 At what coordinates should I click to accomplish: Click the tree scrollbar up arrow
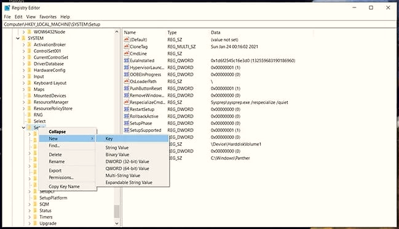tap(117, 32)
